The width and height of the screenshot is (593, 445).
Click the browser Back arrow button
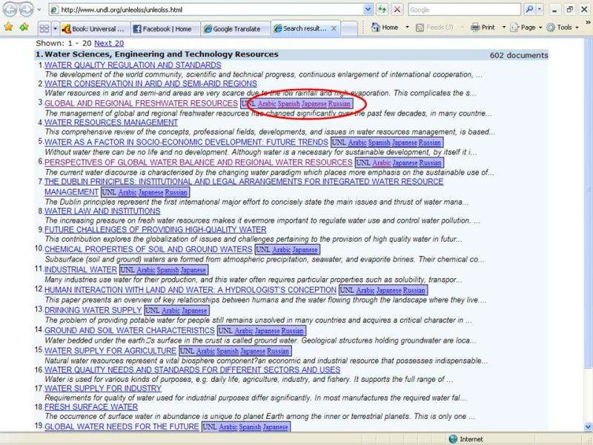(10, 10)
